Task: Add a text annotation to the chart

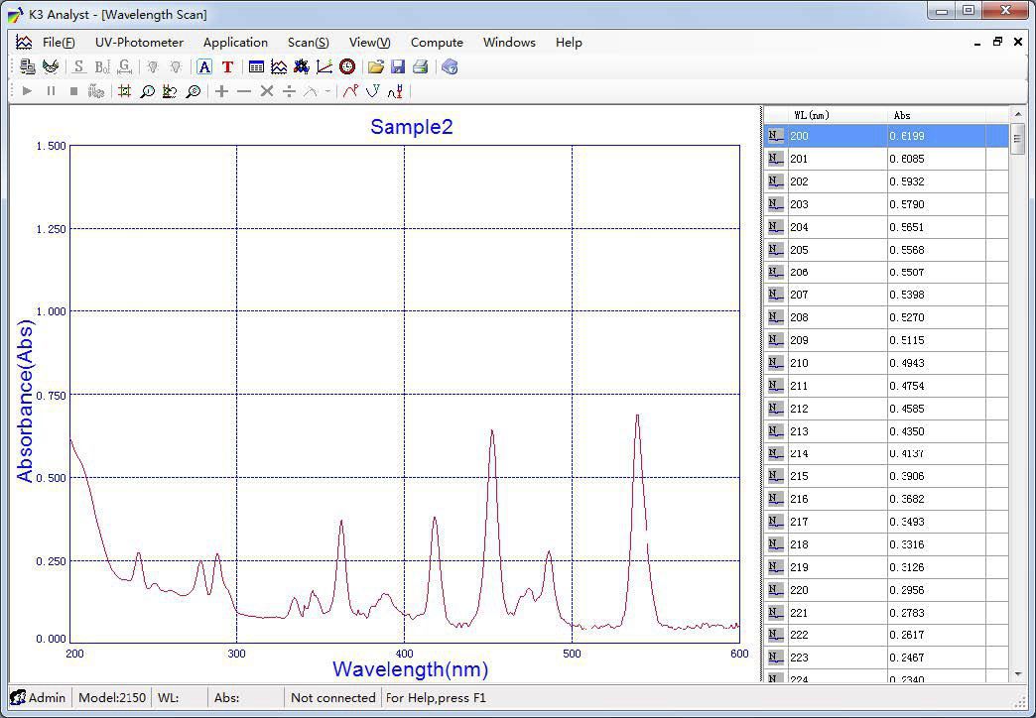Action: pyautogui.click(x=227, y=66)
